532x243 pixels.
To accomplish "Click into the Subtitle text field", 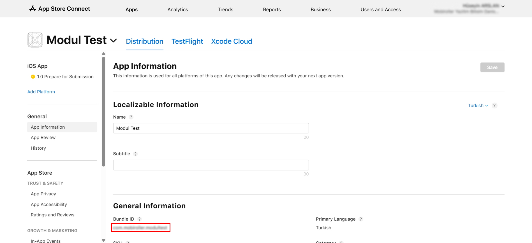I will point(211,165).
